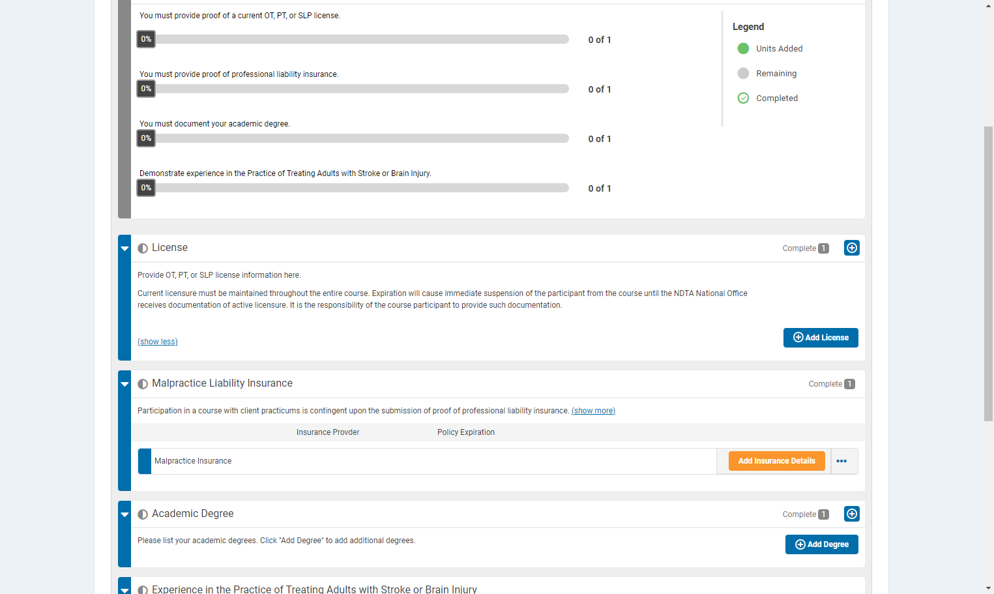Click the Complete 1 badge in Academic Degree header
Image resolution: width=994 pixels, height=594 pixels.
tap(806, 514)
